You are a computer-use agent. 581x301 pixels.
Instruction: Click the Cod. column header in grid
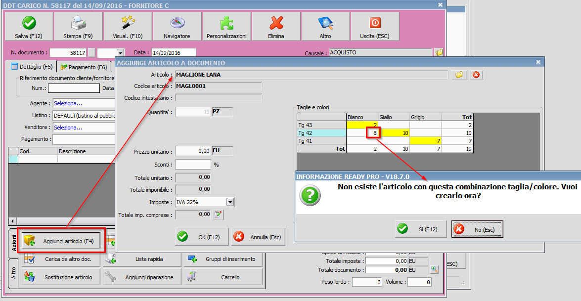[38, 151]
